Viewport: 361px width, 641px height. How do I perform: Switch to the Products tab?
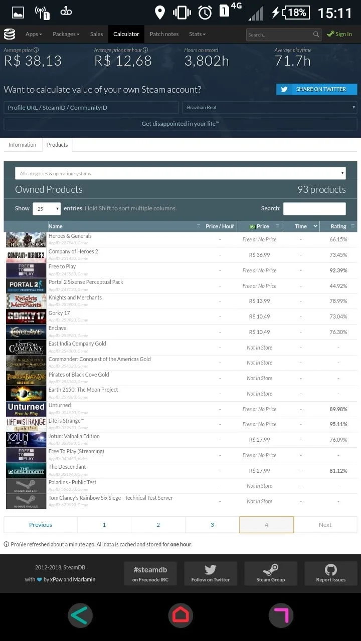coord(58,145)
